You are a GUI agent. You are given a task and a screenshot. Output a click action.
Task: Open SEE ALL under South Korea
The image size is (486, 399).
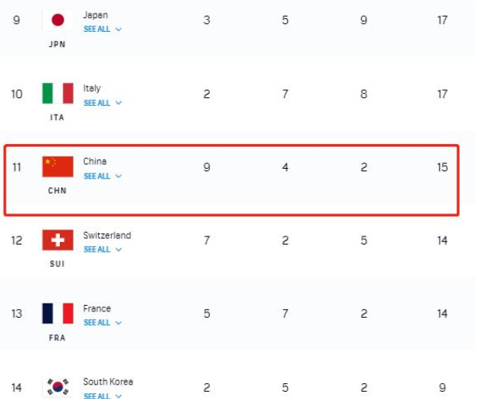coord(97,395)
